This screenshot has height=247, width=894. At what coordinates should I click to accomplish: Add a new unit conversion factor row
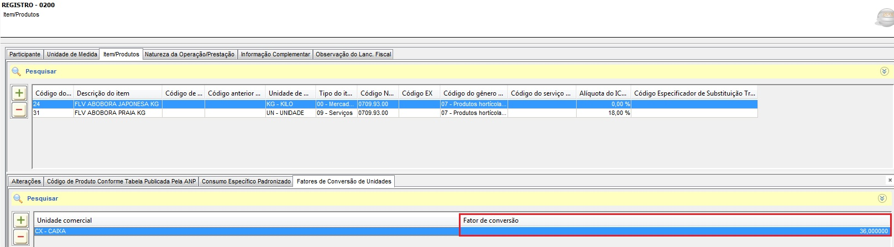pyautogui.click(x=20, y=220)
